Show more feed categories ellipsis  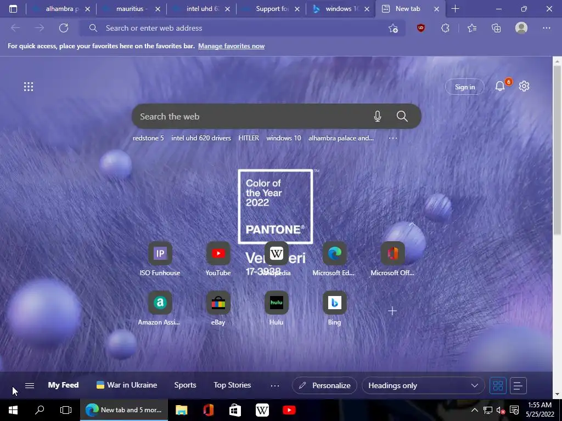(275, 385)
